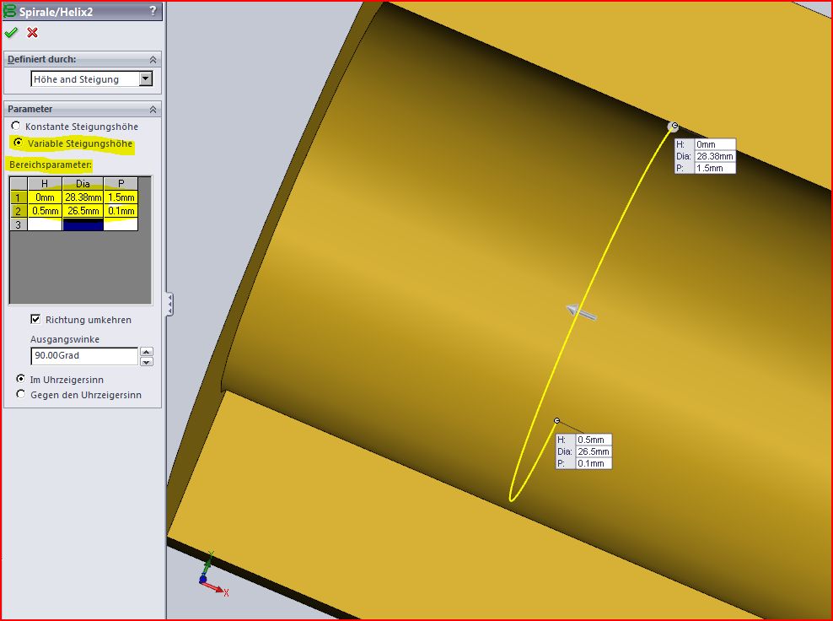Select table cell 0.5mm in row 2

tap(45, 211)
